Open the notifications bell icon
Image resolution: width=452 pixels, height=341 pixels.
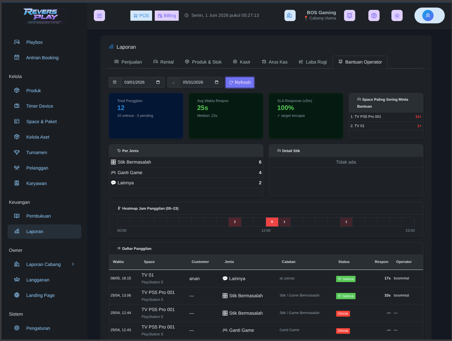point(350,15)
